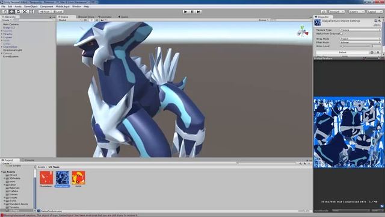Viewport: 385px width, 217px height.
Task: Toggle Local/Global handle rotation button
Action: 58,11
